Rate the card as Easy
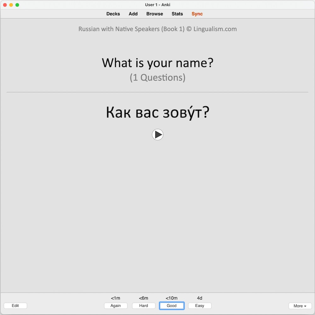 (200, 306)
